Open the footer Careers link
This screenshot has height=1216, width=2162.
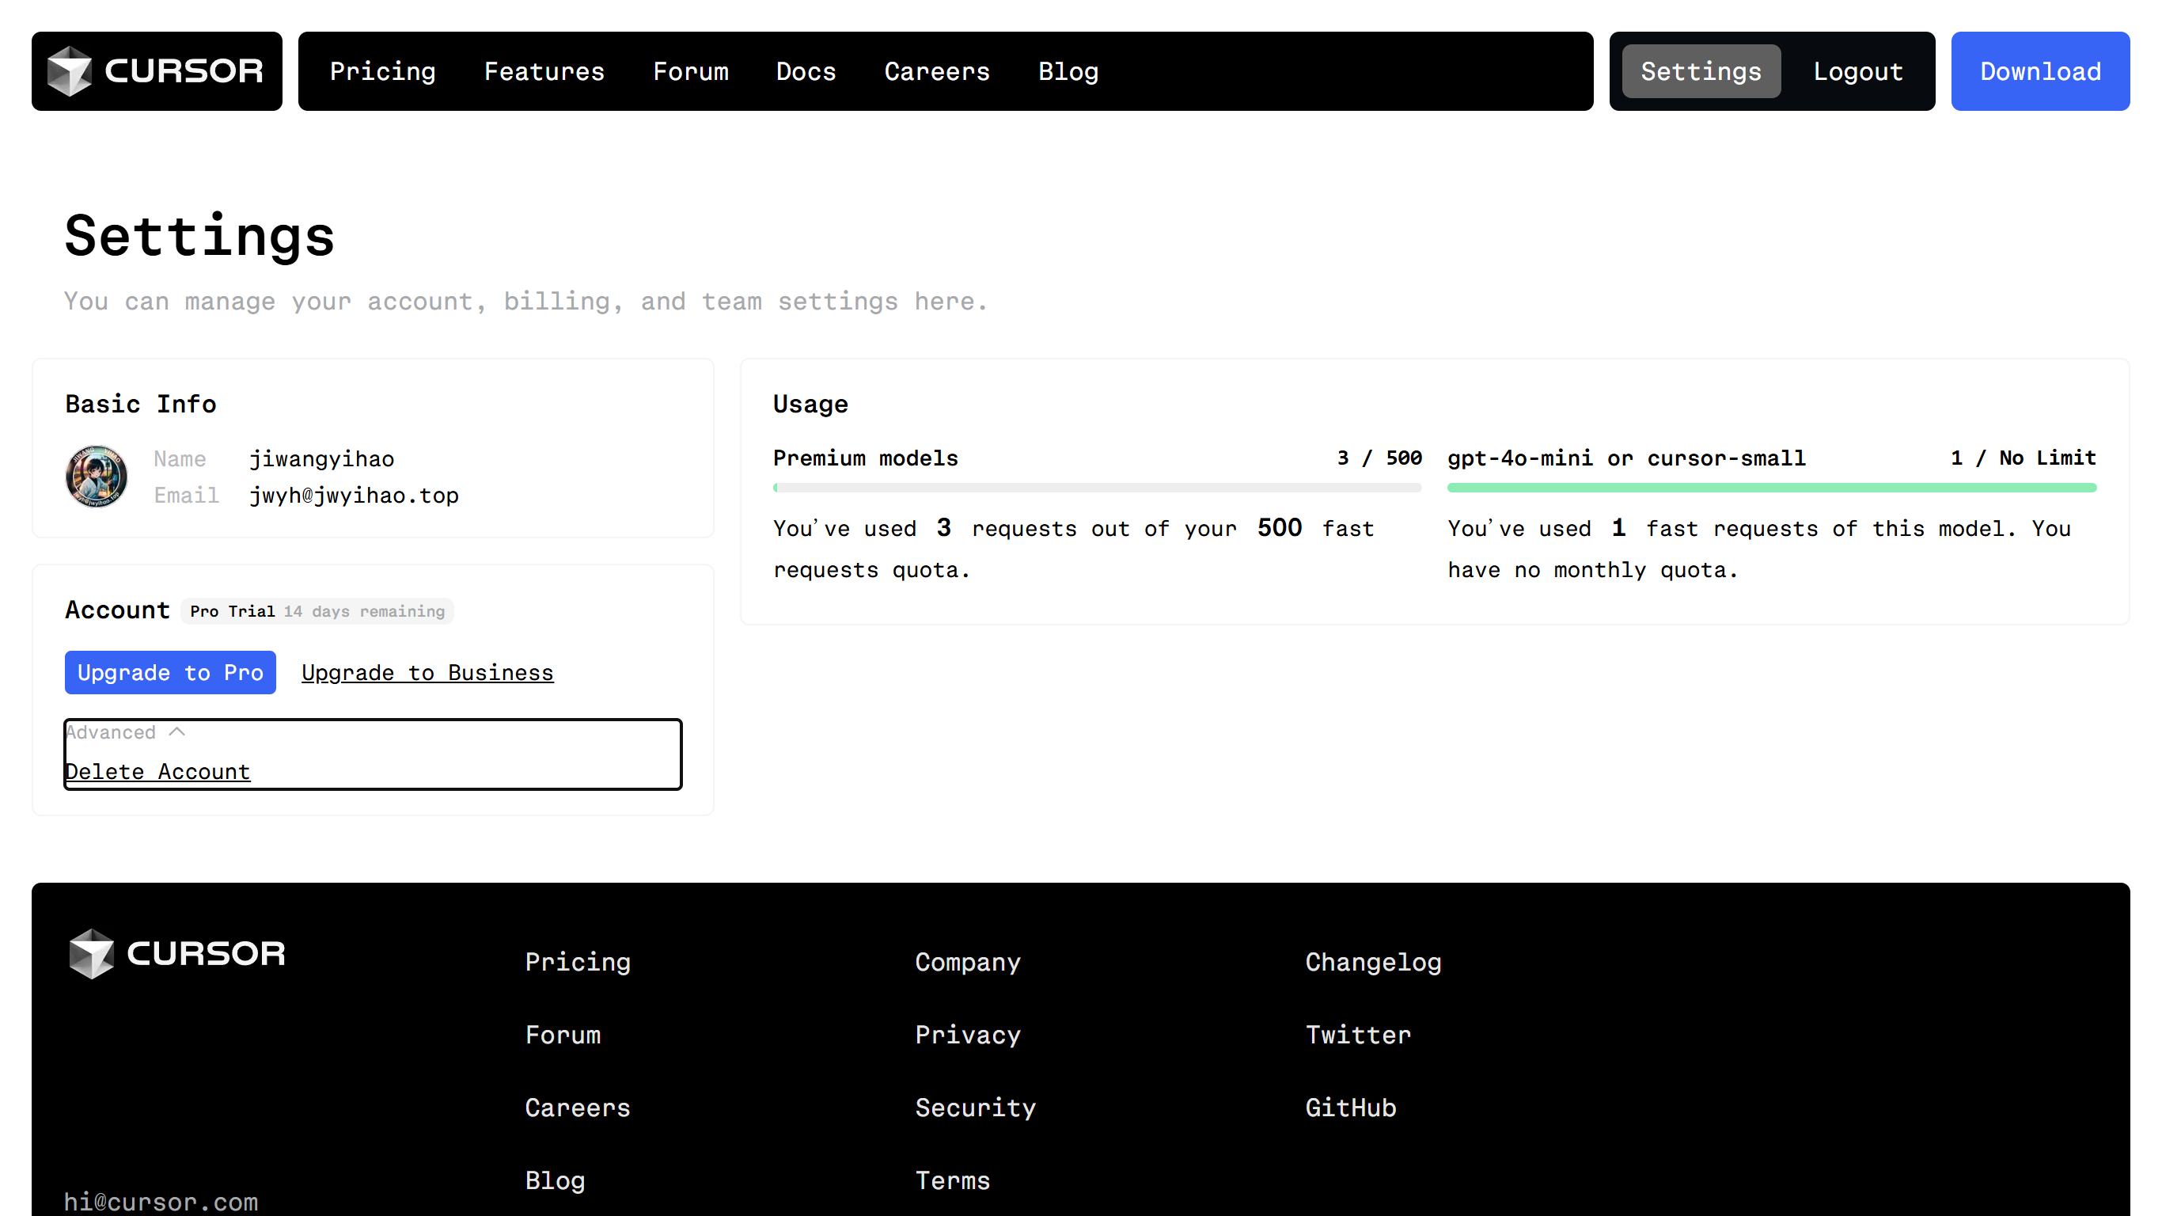pos(578,1108)
